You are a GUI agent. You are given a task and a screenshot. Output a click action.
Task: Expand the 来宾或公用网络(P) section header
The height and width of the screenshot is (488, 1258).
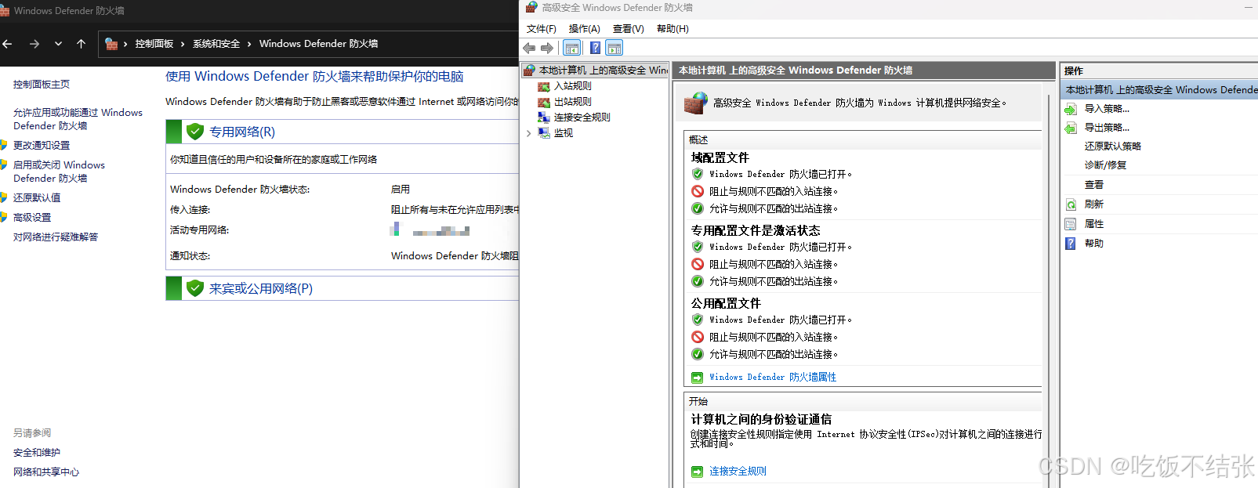coord(343,288)
